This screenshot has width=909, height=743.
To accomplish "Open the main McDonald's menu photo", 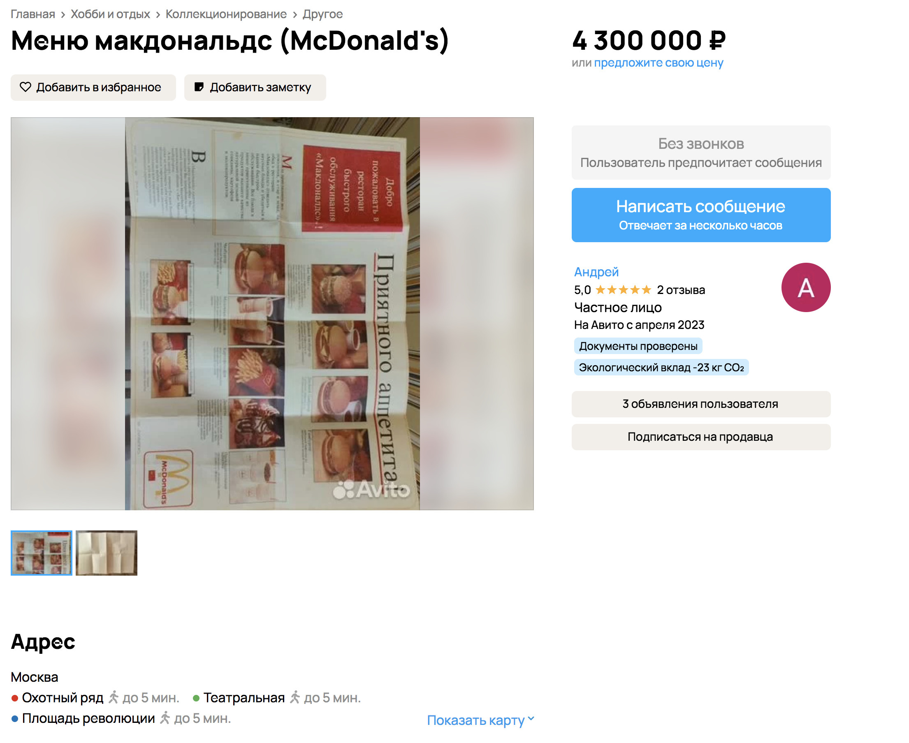I will [272, 314].
